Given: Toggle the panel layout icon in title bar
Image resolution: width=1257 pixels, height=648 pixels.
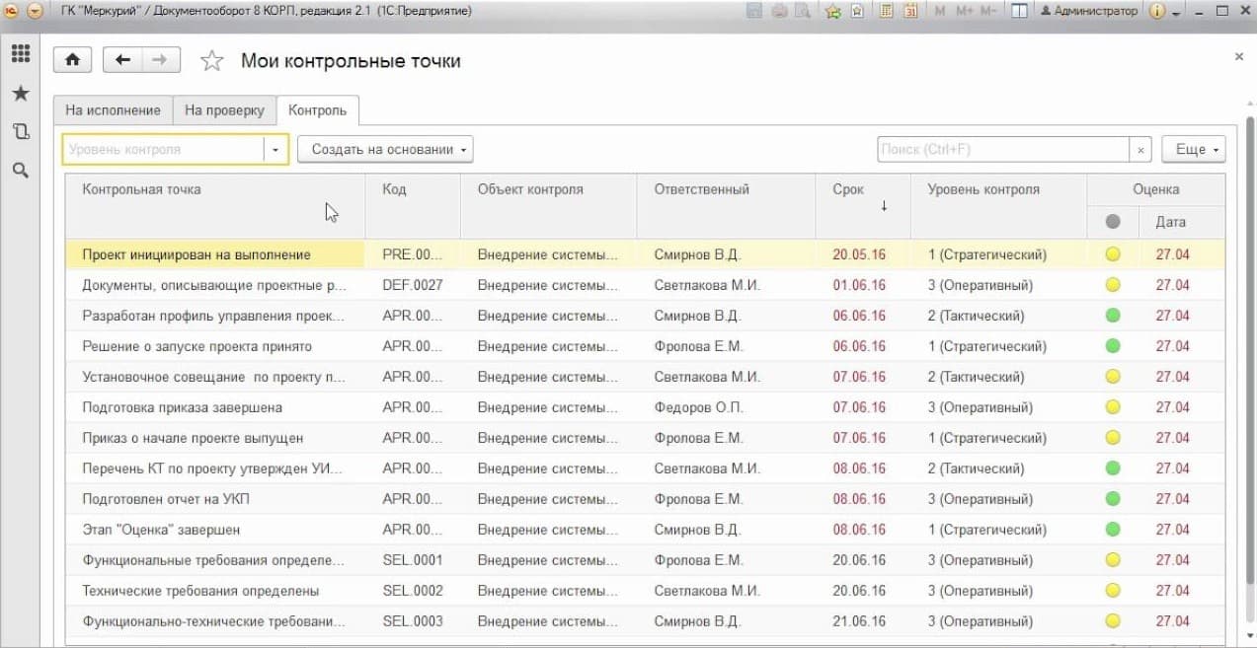Looking at the screenshot, I should point(1019,11).
